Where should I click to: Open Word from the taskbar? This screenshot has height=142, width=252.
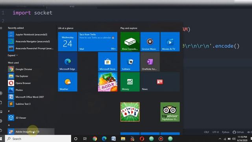click(113, 138)
